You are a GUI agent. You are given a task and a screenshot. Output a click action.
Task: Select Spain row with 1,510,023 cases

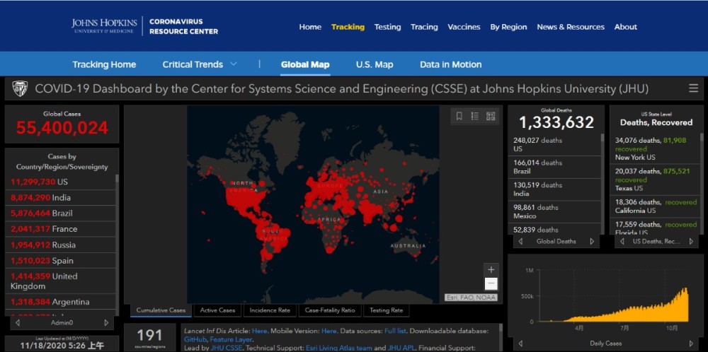coord(62,261)
